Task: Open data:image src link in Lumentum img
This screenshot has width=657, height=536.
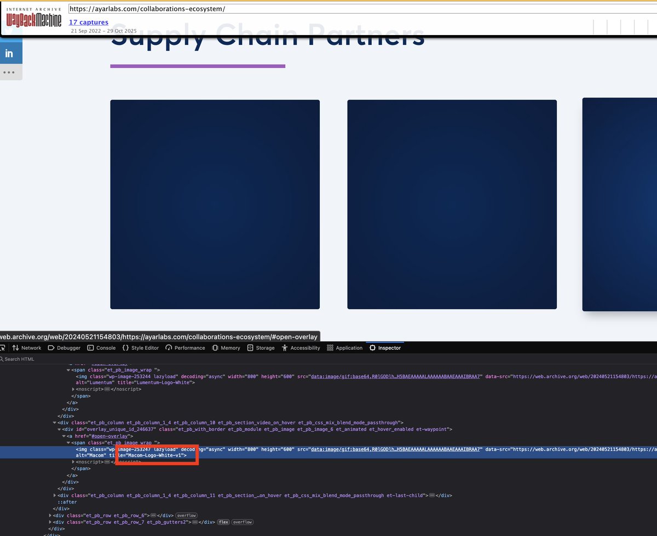Action: point(395,377)
